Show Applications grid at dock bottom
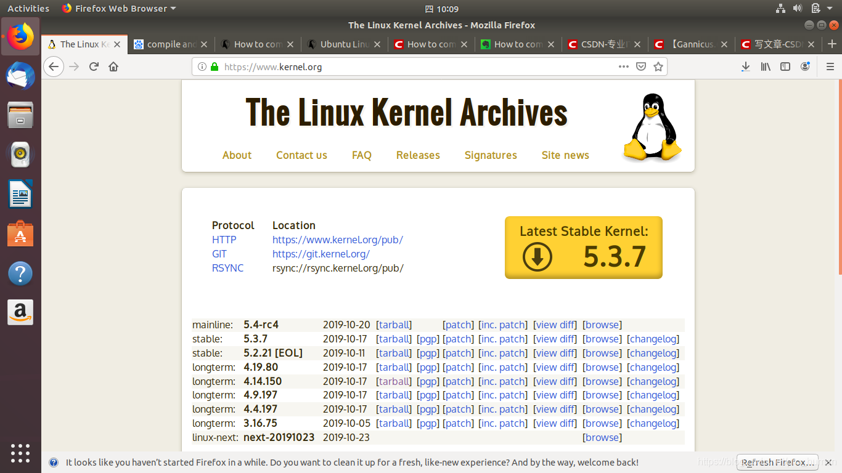Image resolution: width=842 pixels, height=473 pixels. click(x=20, y=453)
